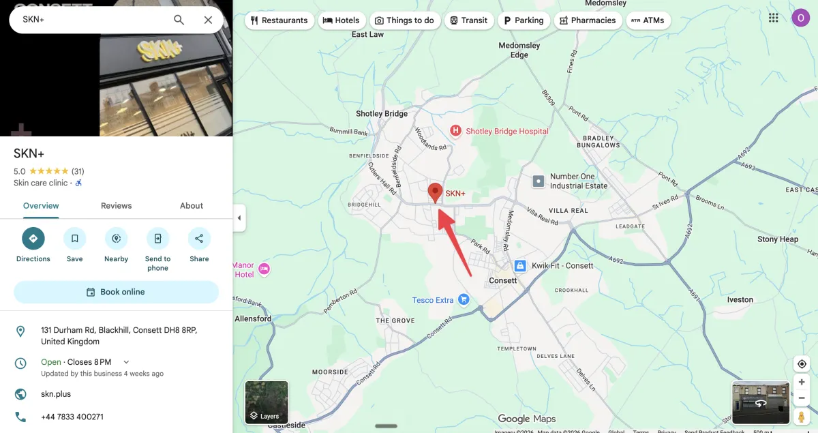Filter map by Parking chip
Image resolution: width=818 pixels, height=433 pixels.
click(x=524, y=20)
